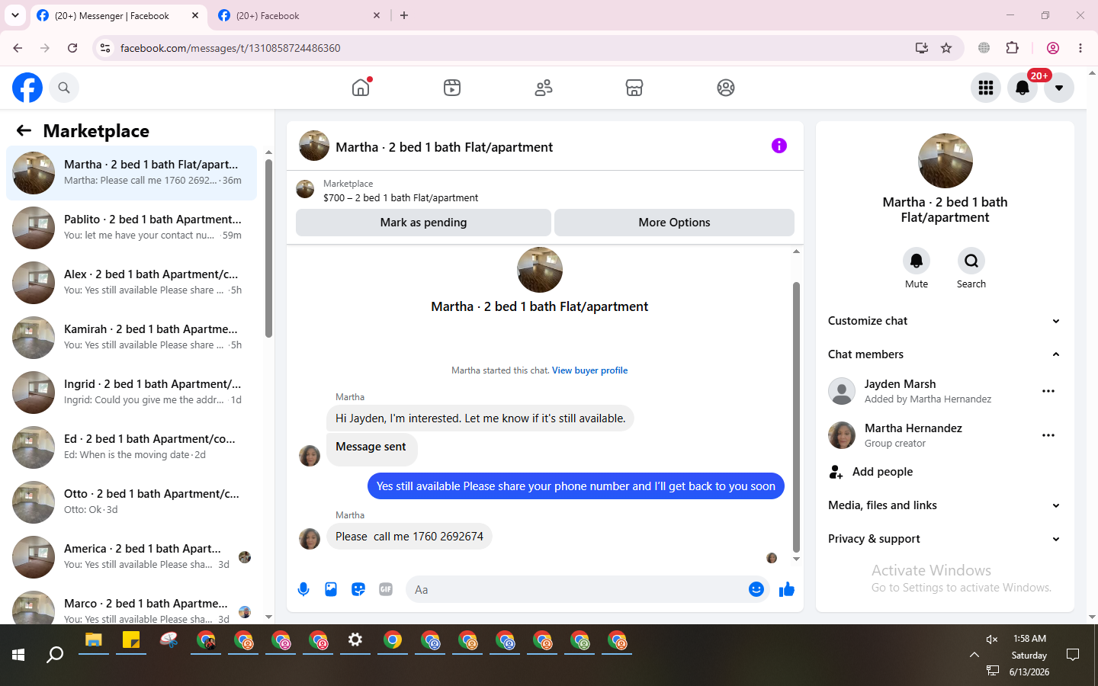The image size is (1098, 686).
Task: Open Windows taskbar search
Action: click(x=55, y=655)
